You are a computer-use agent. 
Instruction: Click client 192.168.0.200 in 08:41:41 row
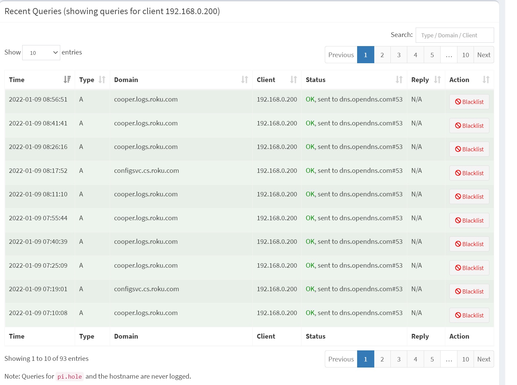click(x=277, y=123)
